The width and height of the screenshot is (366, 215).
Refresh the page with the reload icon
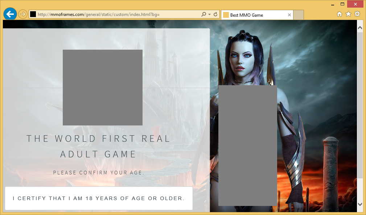click(215, 15)
